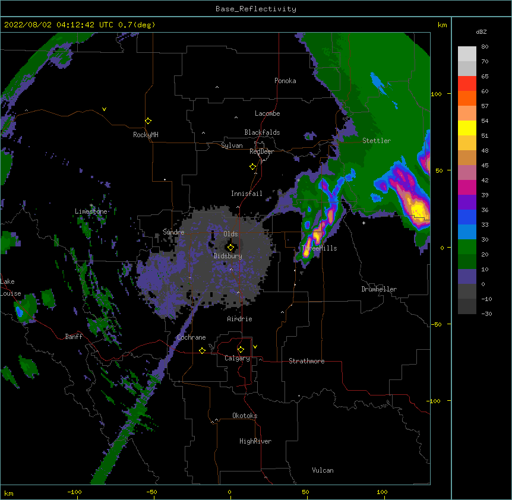Viewport: 512px width, 500px height.
Task: Click the yellow diamond marker above RockyMH
Action: [x=148, y=121]
